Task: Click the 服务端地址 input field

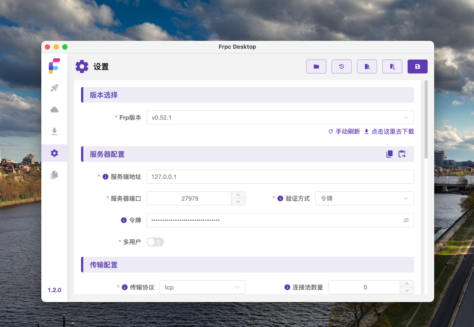Action: [x=280, y=177]
